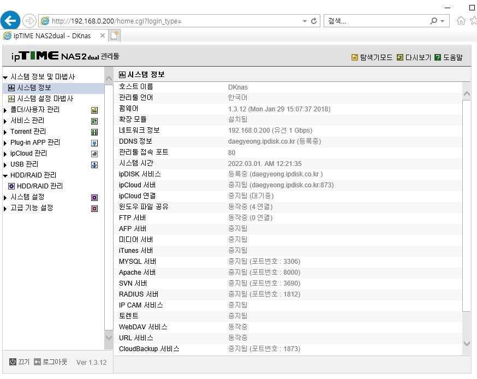
Task: Expand the 서비스 관리 tree arrow
Action: click(x=5, y=121)
